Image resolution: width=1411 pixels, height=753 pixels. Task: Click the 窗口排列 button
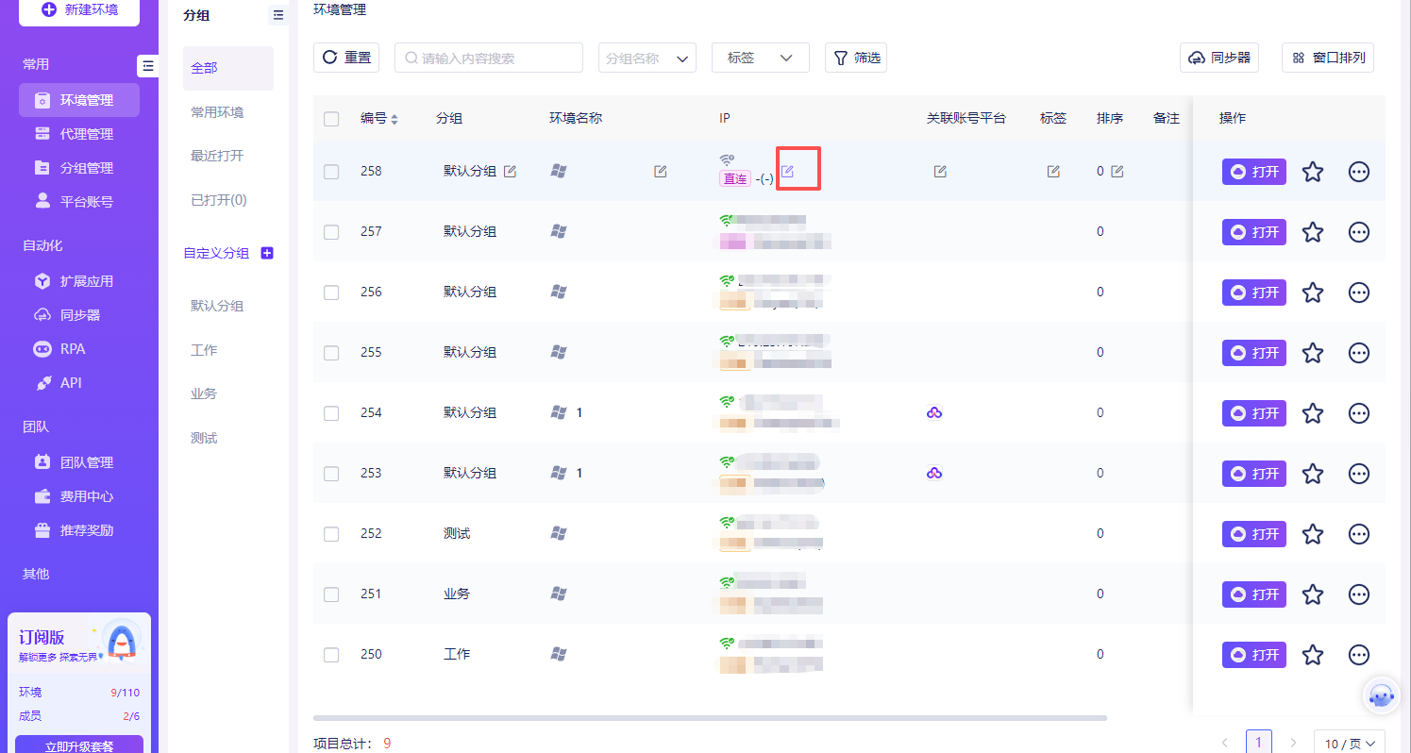click(x=1328, y=58)
